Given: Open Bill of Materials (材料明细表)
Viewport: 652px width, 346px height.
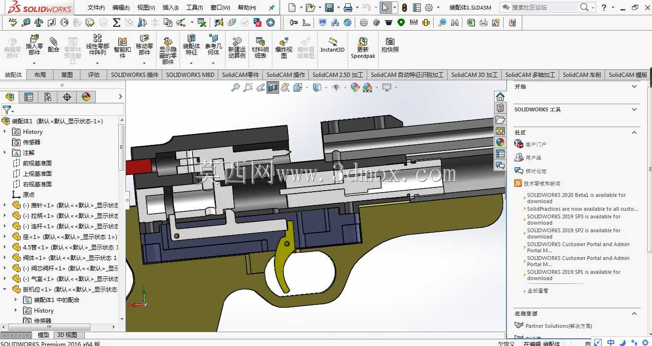Looking at the screenshot, I should click(x=260, y=48).
